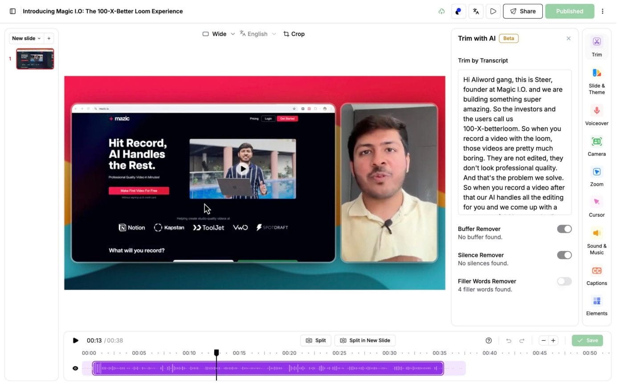
Task: Select slide 1 thumbnail
Action: [35, 59]
